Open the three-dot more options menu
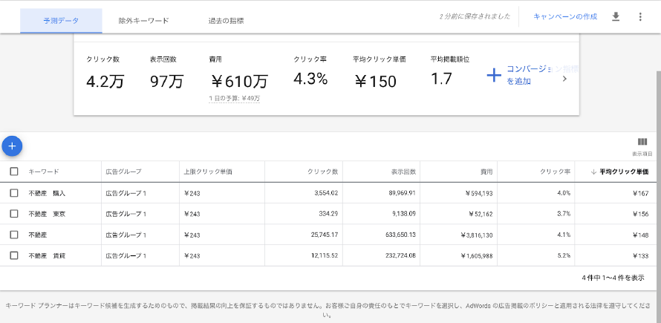The width and height of the screenshot is (661, 323). pos(640,16)
